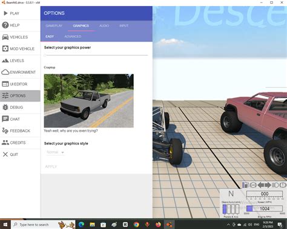Click the gear indicator N
This screenshot has width=287, height=229.
231,193
